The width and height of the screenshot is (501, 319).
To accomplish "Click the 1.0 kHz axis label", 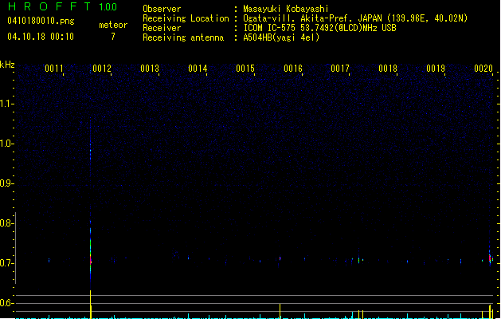I will (6, 144).
